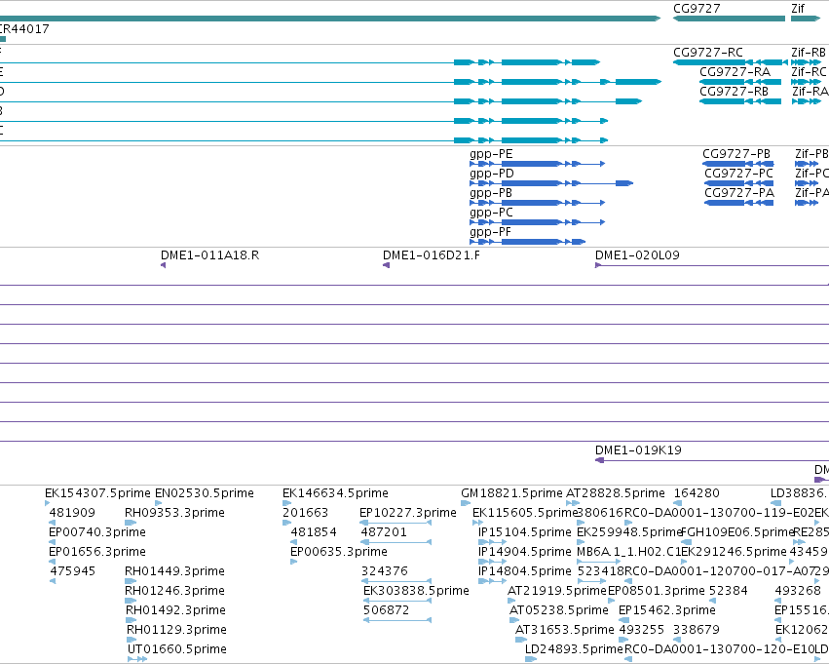Select the EP10227.3prime EST label

pos(407,513)
